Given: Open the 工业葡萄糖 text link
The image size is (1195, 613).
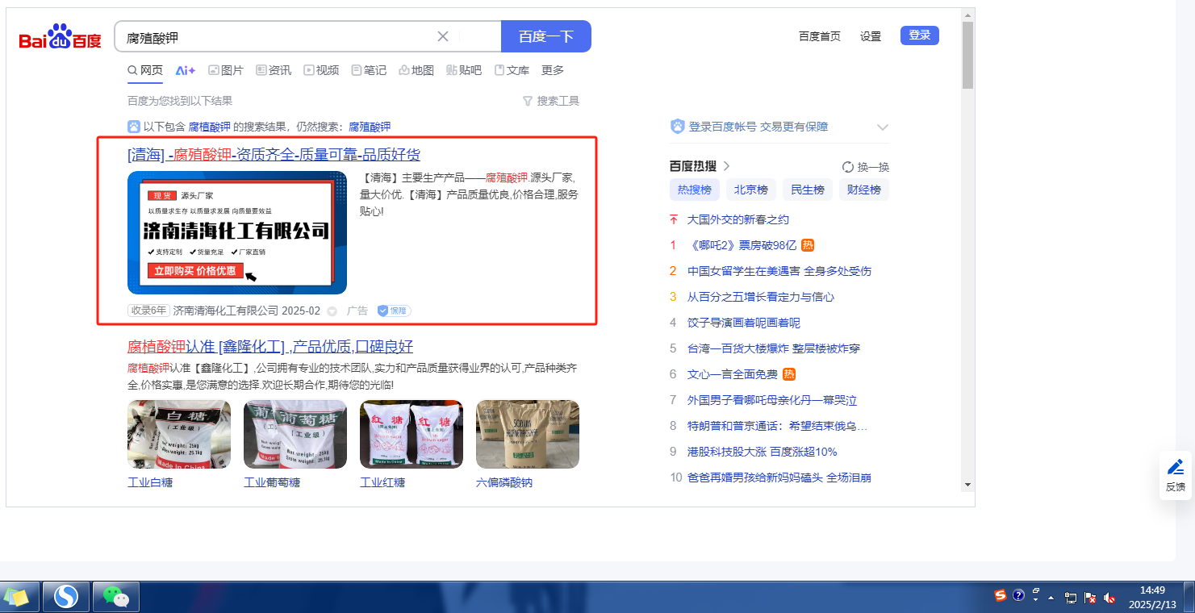Looking at the screenshot, I should [272, 482].
